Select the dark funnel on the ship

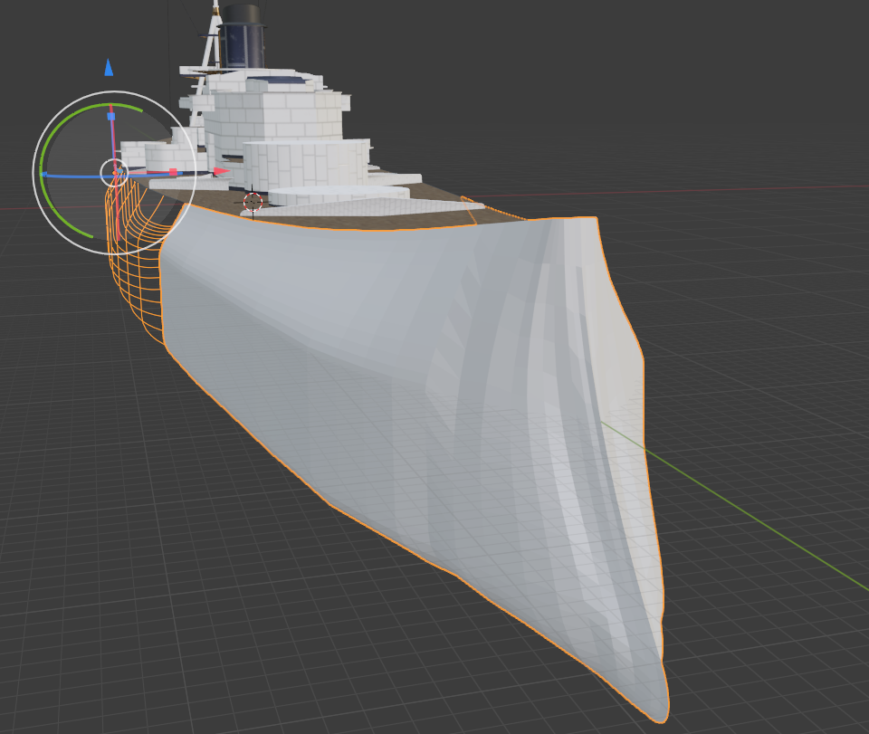[242, 38]
